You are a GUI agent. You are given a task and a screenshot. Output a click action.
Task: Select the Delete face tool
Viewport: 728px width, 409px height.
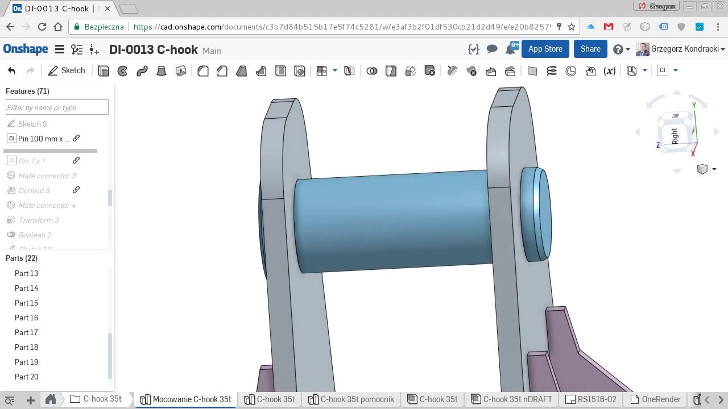[x=471, y=71]
